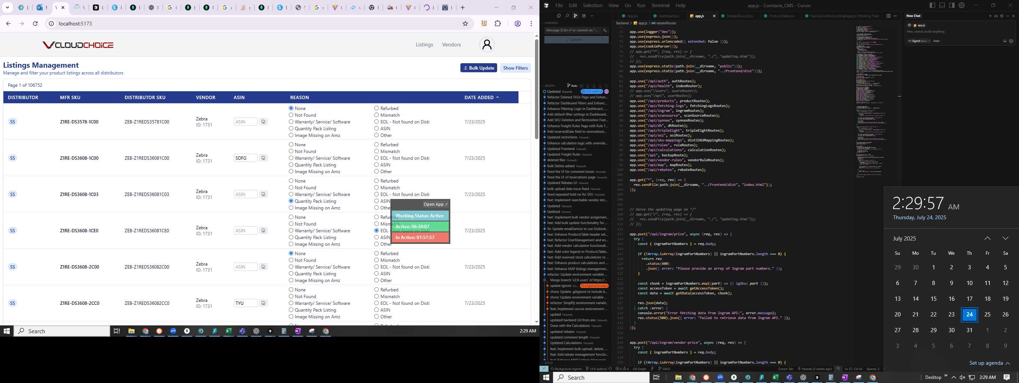Click the ASIN field for Z1RE-DS3578-1C00
Image resolution: width=1019 pixels, height=383 pixels.
[x=246, y=122]
